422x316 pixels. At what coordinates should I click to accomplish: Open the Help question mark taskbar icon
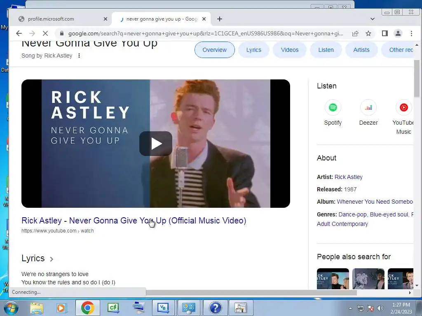(215, 308)
